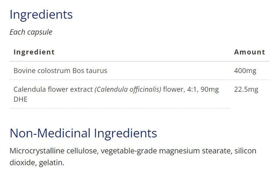
Task: Click the DHE abbreviation
Action: tap(20, 99)
